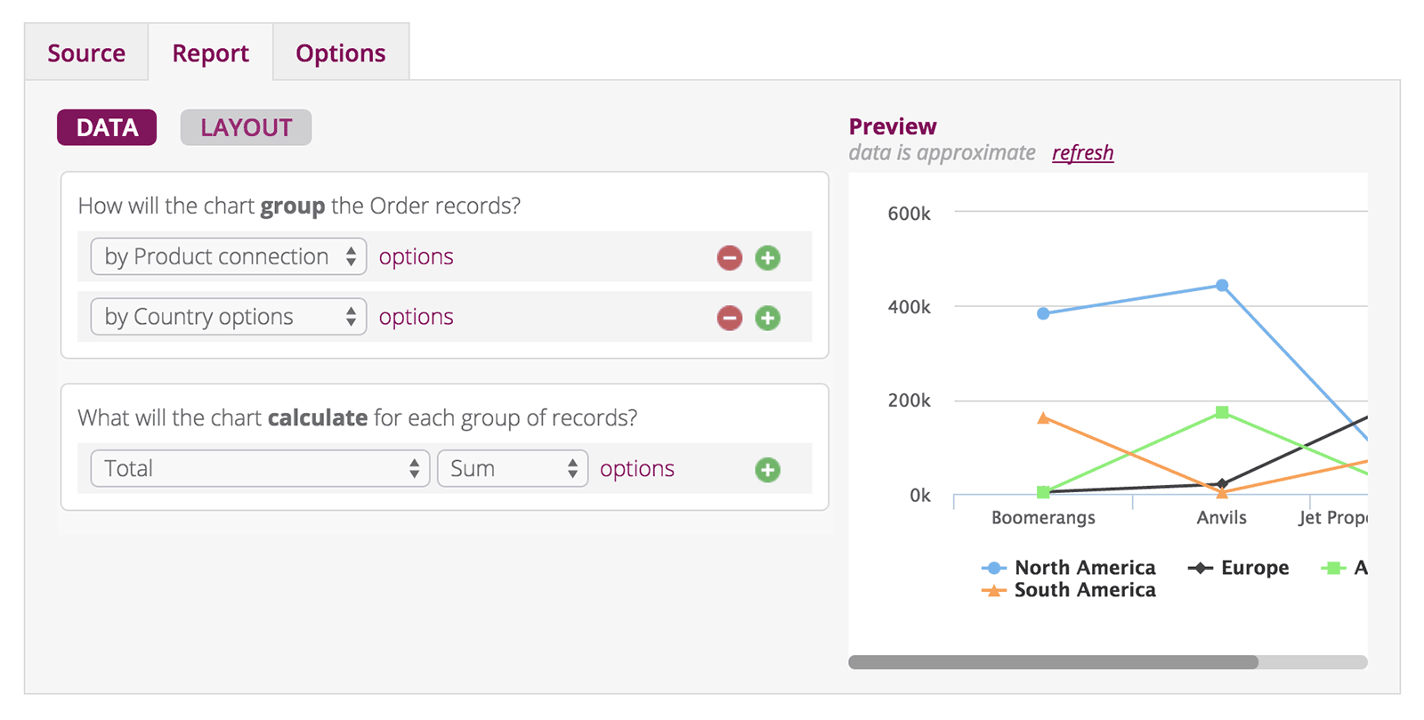Remove the Product connection grouping row
Image resolution: width=1424 pixels, height=720 pixels.
point(729,258)
